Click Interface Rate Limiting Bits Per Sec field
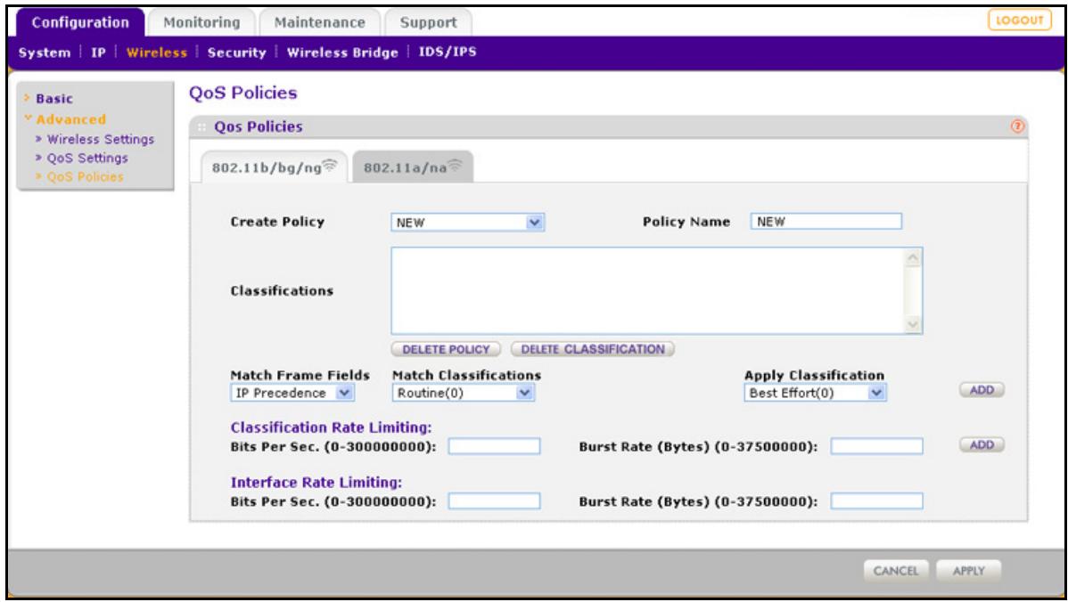Screen dimensions: 1068x602 494,500
